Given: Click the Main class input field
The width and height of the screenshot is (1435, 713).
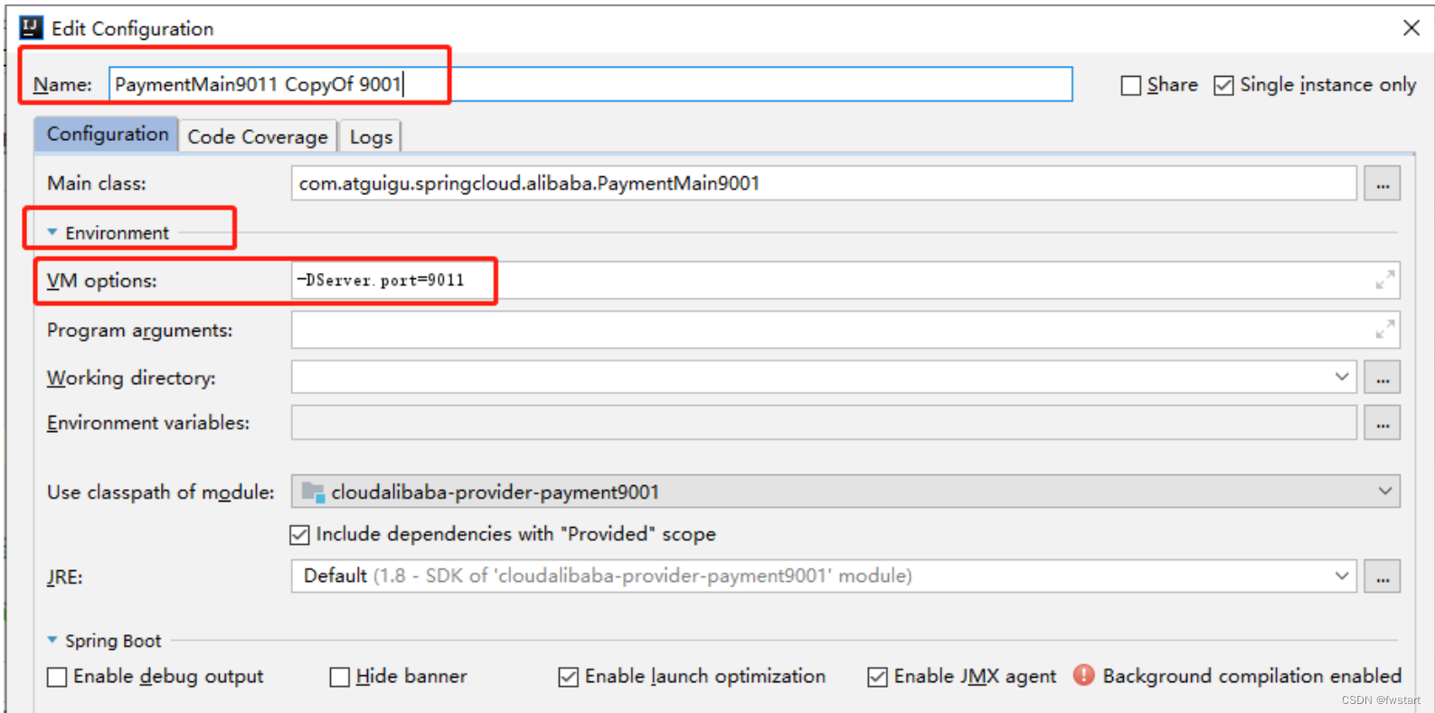Looking at the screenshot, I should pyautogui.click(x=824, y=183).
